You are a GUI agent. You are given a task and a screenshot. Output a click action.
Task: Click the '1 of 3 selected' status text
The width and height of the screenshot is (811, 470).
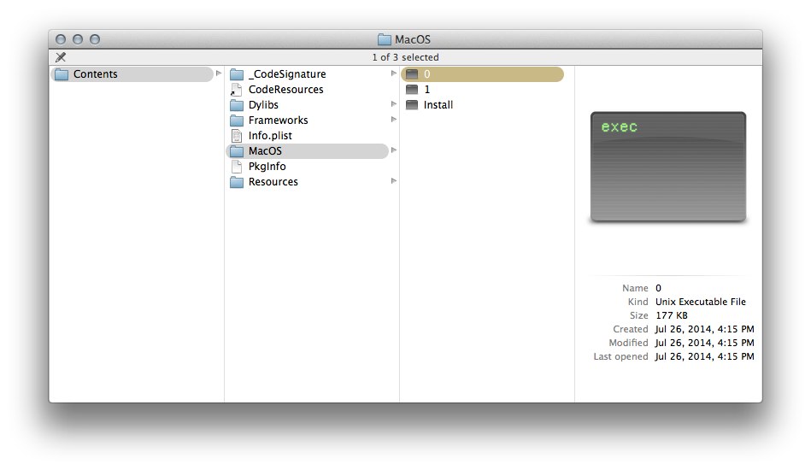tap(405, 57)
